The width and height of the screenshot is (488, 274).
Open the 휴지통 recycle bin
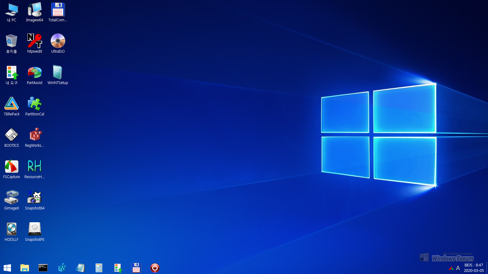pos(12,44)
